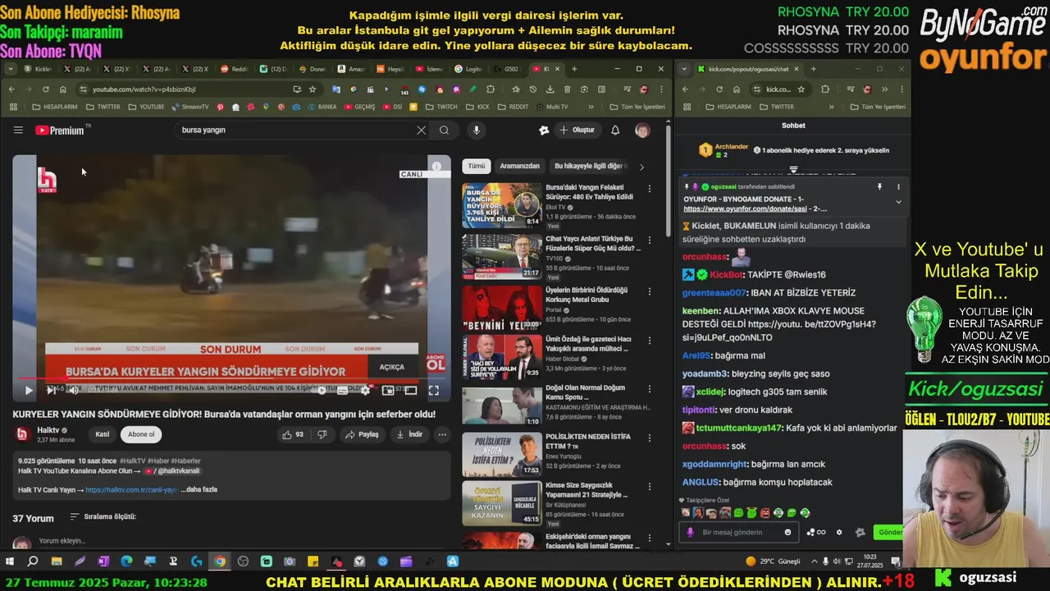
Task: Reload the YouTube page
Action: click(45, 89)
